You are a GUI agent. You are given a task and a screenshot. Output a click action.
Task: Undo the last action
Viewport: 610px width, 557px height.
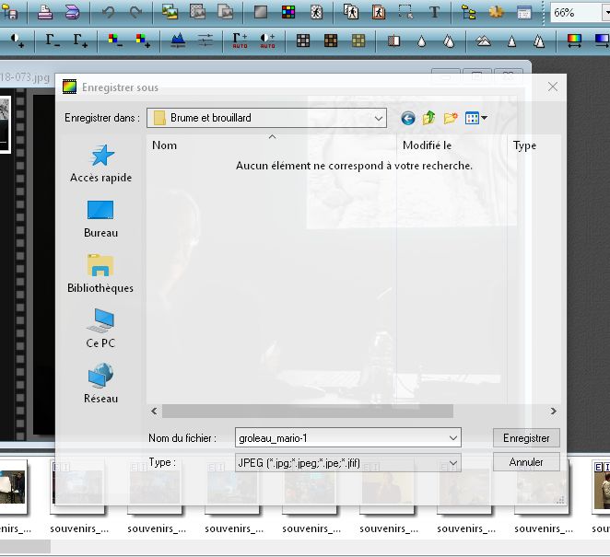tap(108, 13)
